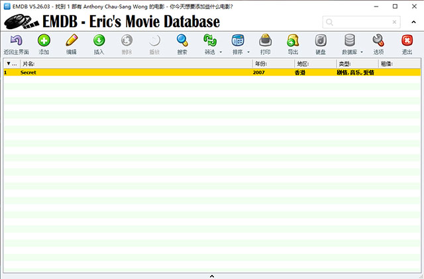Click the magnifier icon in search box

[x=329, y=22]
